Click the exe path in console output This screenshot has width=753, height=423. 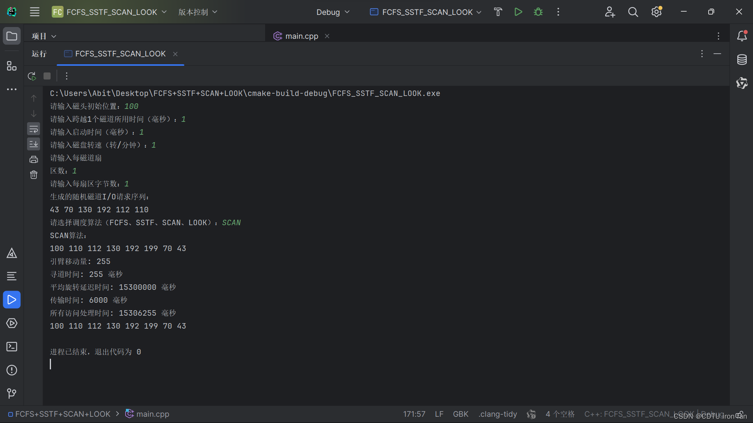coord(245,93)
